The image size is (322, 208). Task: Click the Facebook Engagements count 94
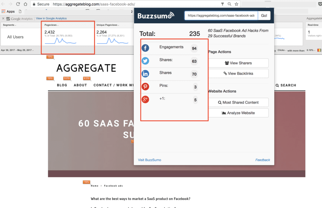[194, 48]
